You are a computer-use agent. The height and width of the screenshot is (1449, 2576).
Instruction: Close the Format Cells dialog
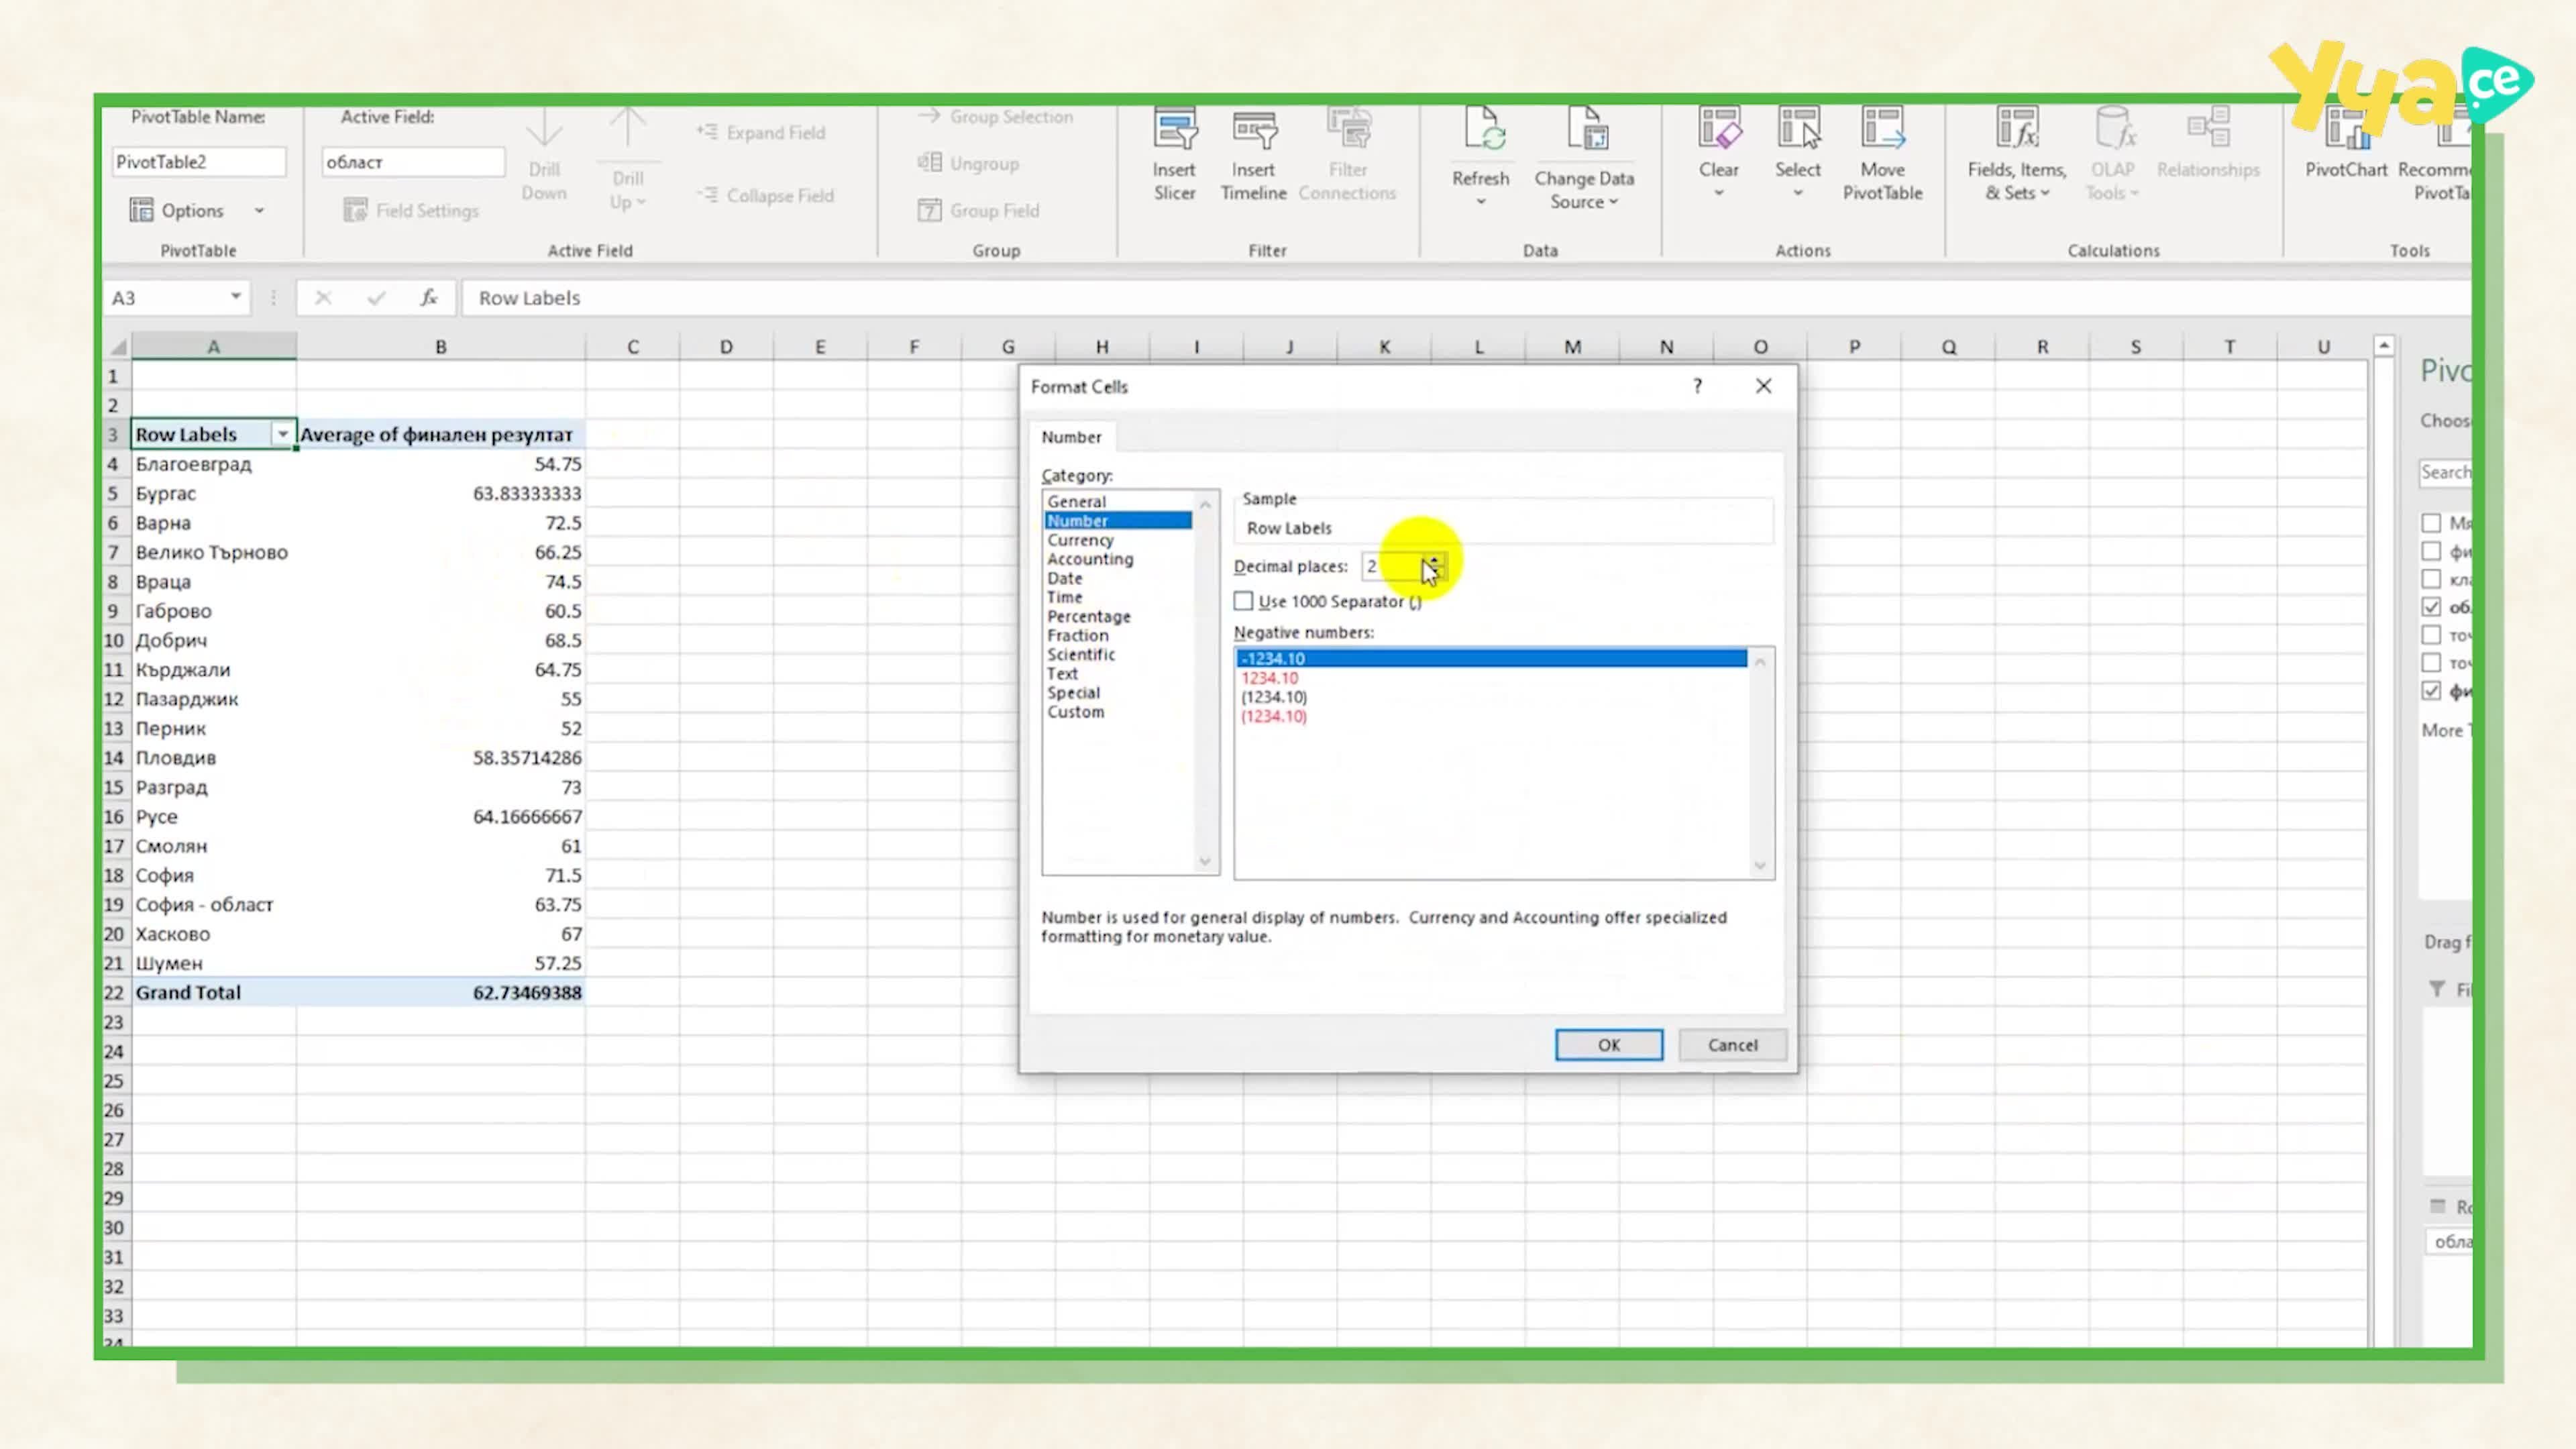pos(1764,386)
